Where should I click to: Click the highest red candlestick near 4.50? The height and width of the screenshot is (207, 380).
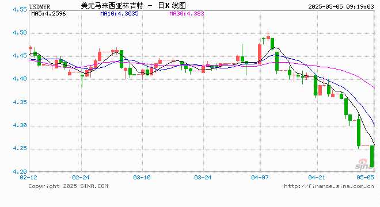click(x=268, y=37)
